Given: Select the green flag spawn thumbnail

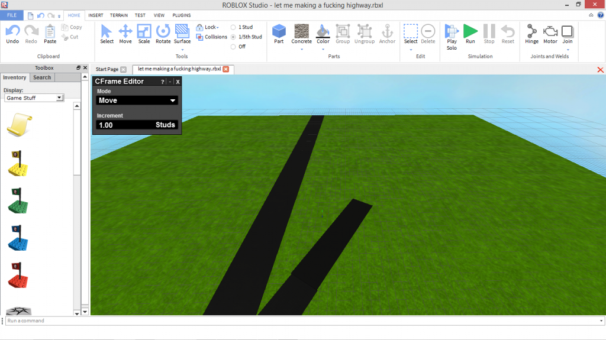Looking at the screenshot, I should tap(18, 200).
